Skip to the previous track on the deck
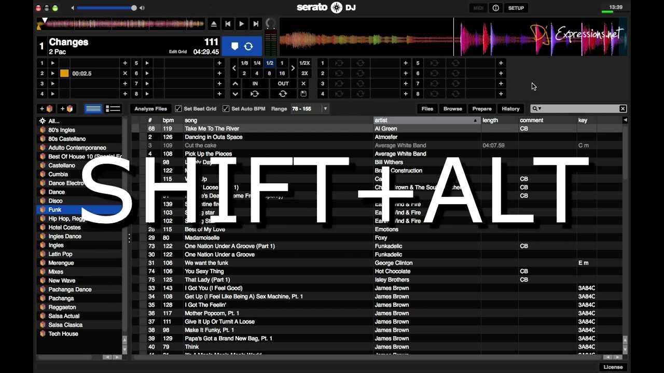The height and width of the screenshot is (373, 664). coord(228,24)
